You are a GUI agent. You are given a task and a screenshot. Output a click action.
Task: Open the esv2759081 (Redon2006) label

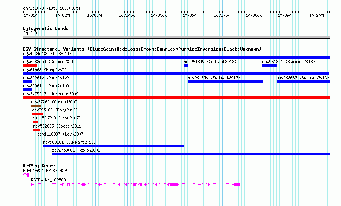(77, 150)
